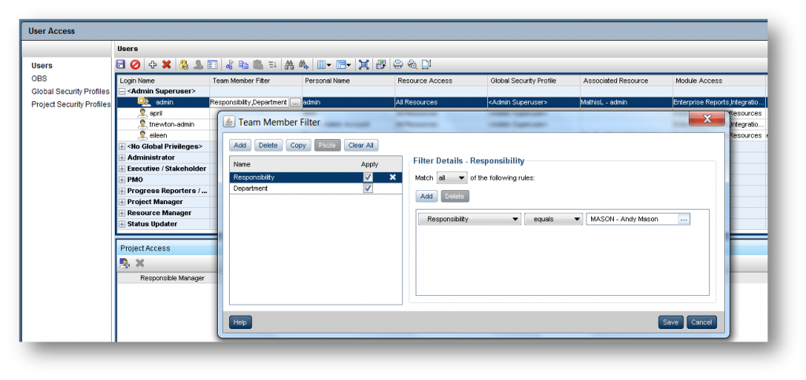Click the green plus add user icon

pyautogui.click(x=152, y=64)
